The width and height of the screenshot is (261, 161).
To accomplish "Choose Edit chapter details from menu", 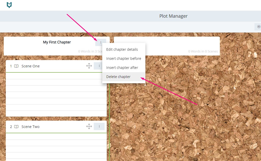I will tap(124, 49).
